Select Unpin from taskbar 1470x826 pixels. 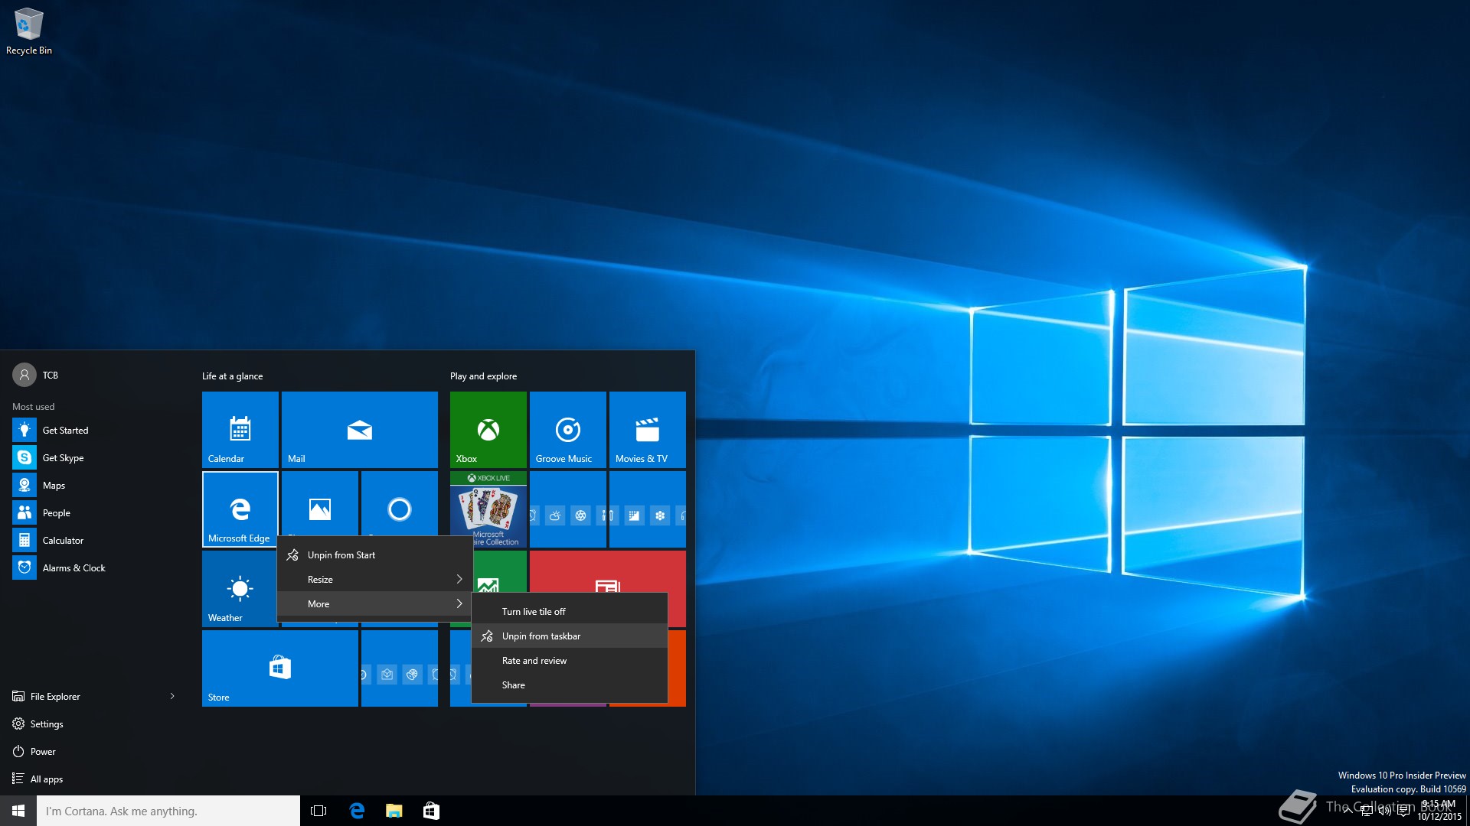570,636
